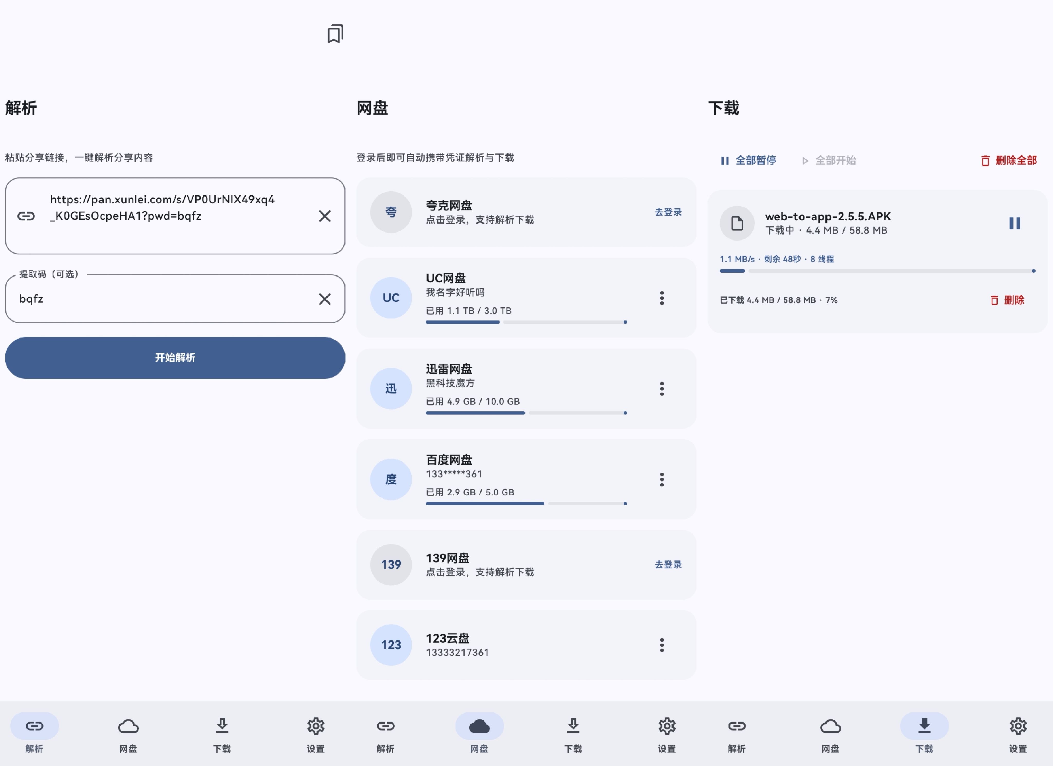Click the link icon inside URL field
The width and height of the screenshot is (1053, 766).
point(26,216)
